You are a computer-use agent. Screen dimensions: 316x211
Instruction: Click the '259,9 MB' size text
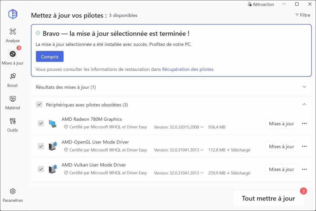pos(217,173)
